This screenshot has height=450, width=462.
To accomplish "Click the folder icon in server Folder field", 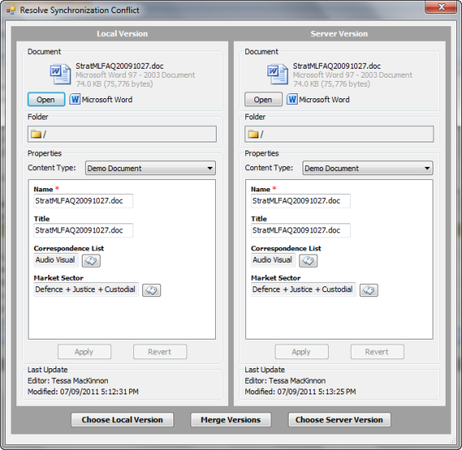I will point(253,134).
